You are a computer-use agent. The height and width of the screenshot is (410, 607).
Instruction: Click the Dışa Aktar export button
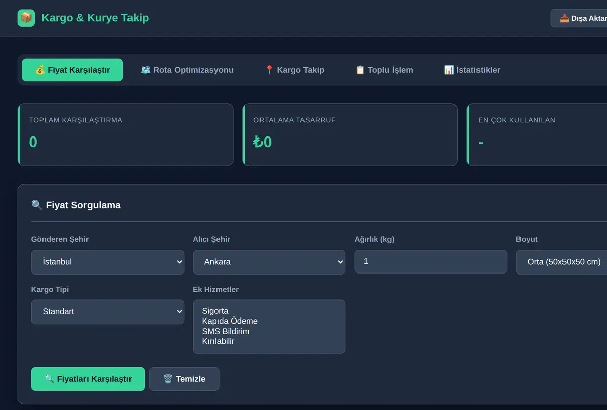pos(580,18)
